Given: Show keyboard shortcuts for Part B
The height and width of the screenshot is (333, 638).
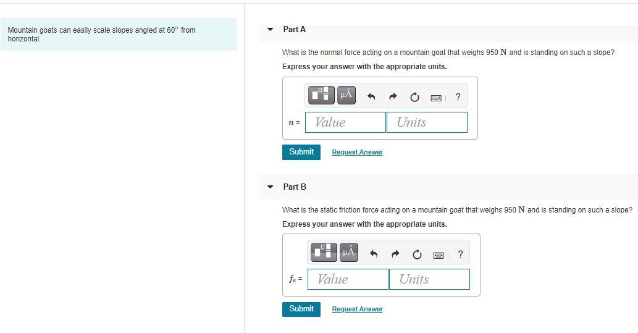Looking at the screenshot, I should 439,255.
